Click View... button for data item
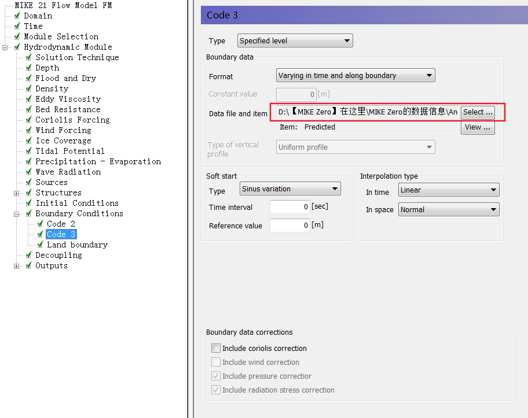The height and width of the screenshot is (418, 528). [478, 127]
